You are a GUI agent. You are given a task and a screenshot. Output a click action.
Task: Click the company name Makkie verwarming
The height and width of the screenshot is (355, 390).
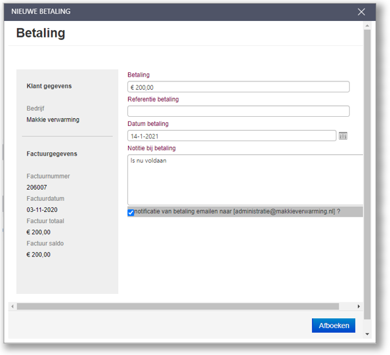coord(53,119)
